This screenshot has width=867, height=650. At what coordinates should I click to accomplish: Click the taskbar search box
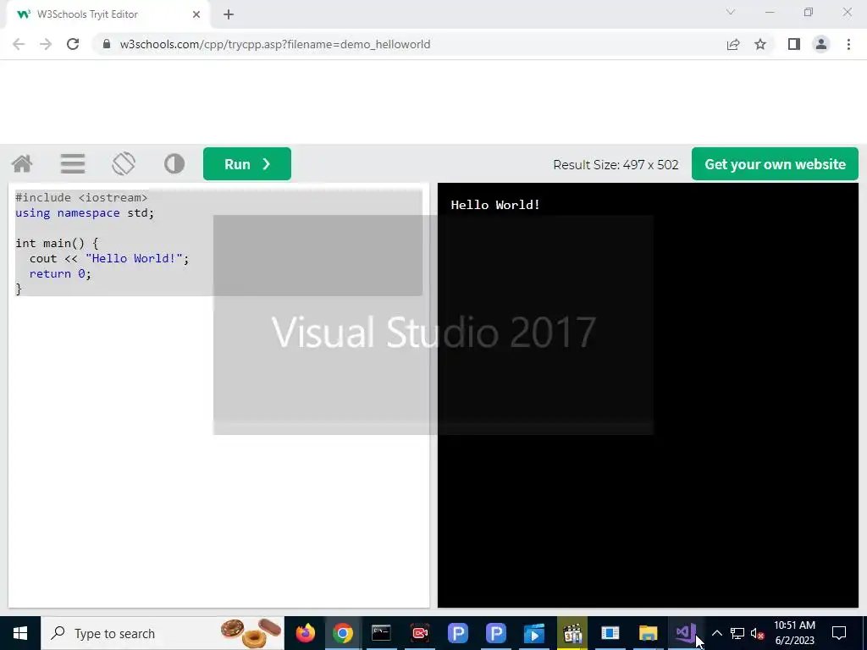[163, 633]
